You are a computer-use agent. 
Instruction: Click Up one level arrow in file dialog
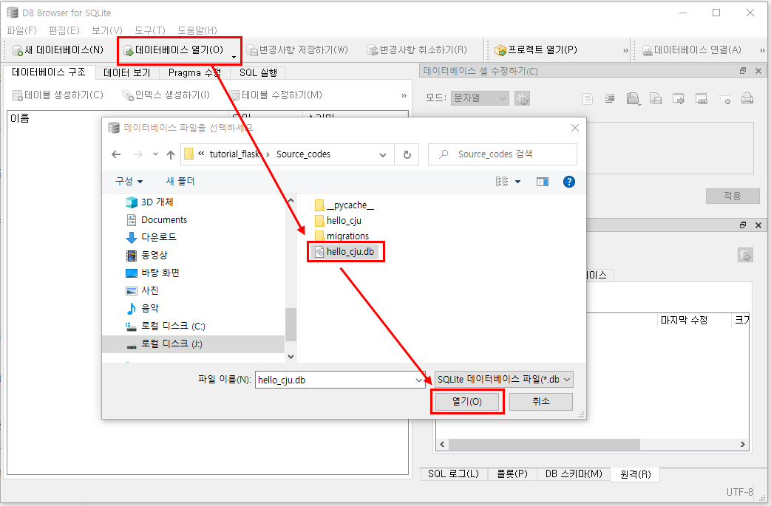171,154
